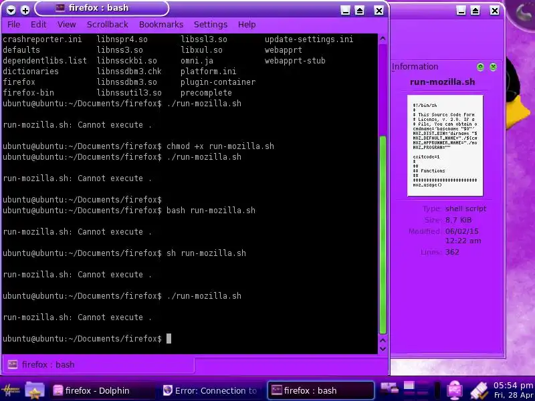
Task: Close the Dolphin window behind
Action: (495, 10)
